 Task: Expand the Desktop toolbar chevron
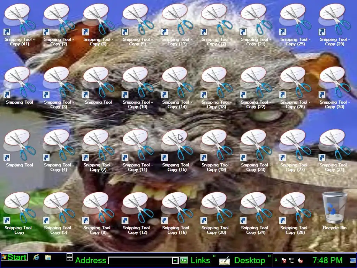(x=269, y=256)
